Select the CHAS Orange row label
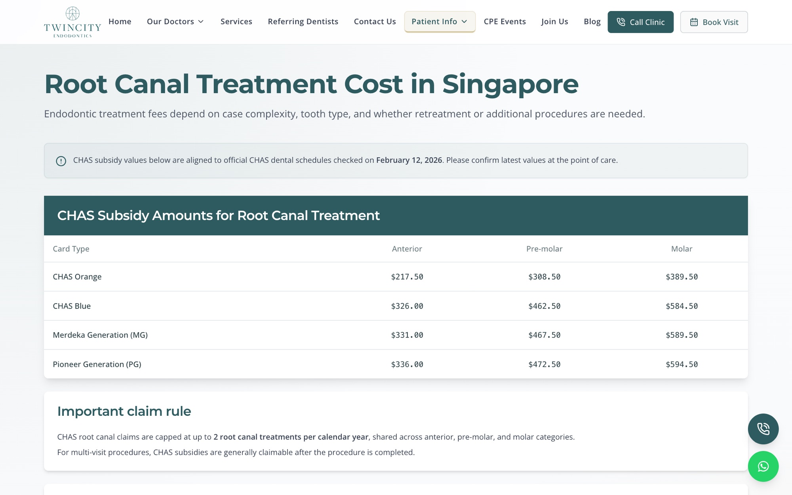792x495 pixels. pos(77,277)
